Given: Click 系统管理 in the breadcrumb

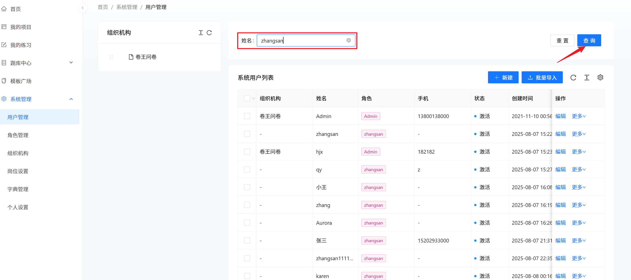Looking at the screenshot, I should point(127,7).
